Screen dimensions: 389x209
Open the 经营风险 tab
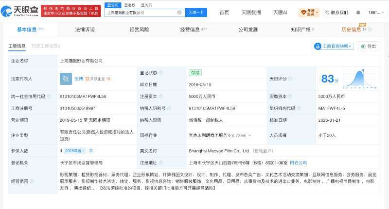click(139, 30)
